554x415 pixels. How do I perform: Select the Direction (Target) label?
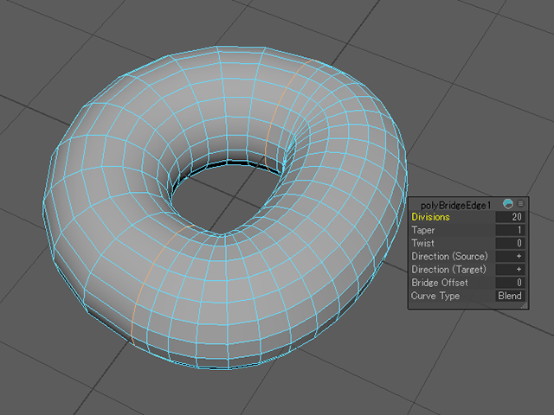click(x=448, y=270)
